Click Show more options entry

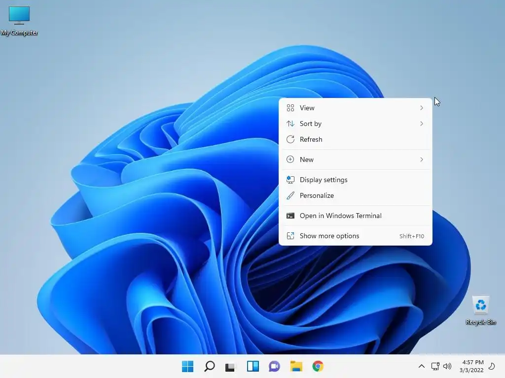click(355, 236)
